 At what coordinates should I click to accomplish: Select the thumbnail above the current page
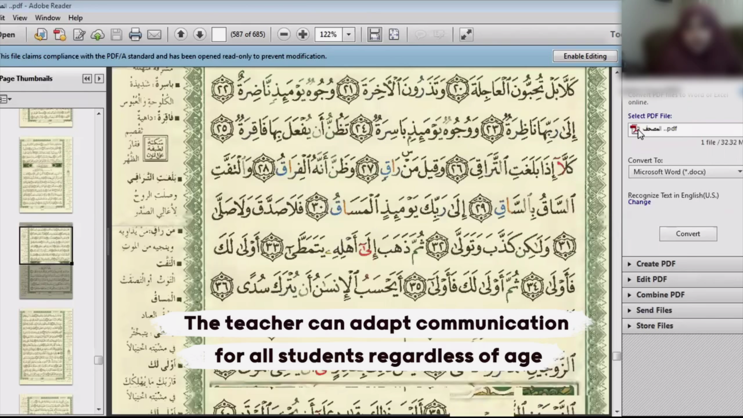click(x=46, y=175)
